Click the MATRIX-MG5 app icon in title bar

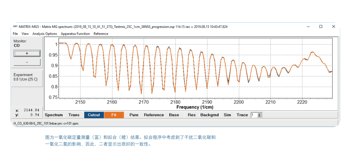click(15, 27)
